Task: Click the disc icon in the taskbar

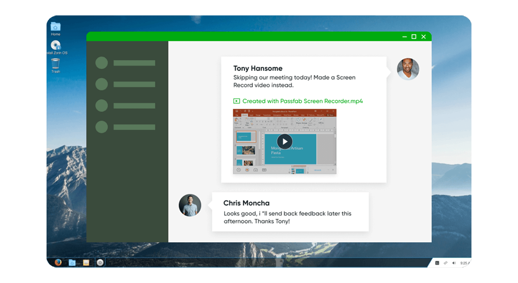Action: (100, 263)
